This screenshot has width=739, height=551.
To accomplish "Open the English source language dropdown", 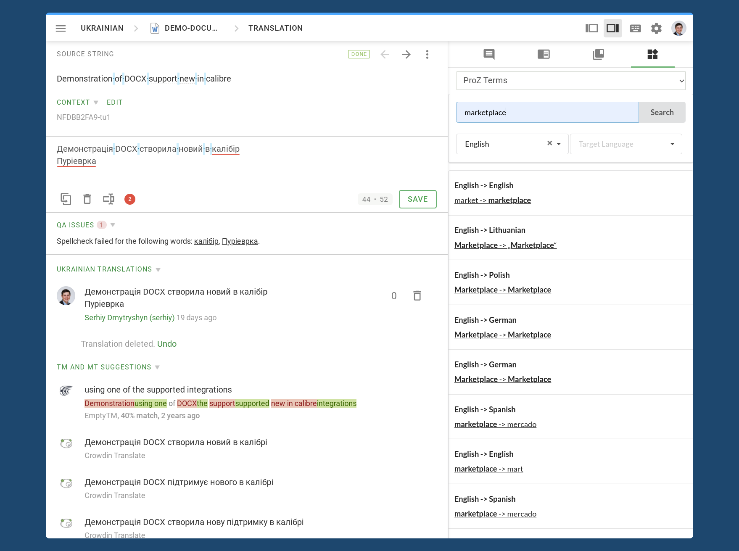I will 559,144.
